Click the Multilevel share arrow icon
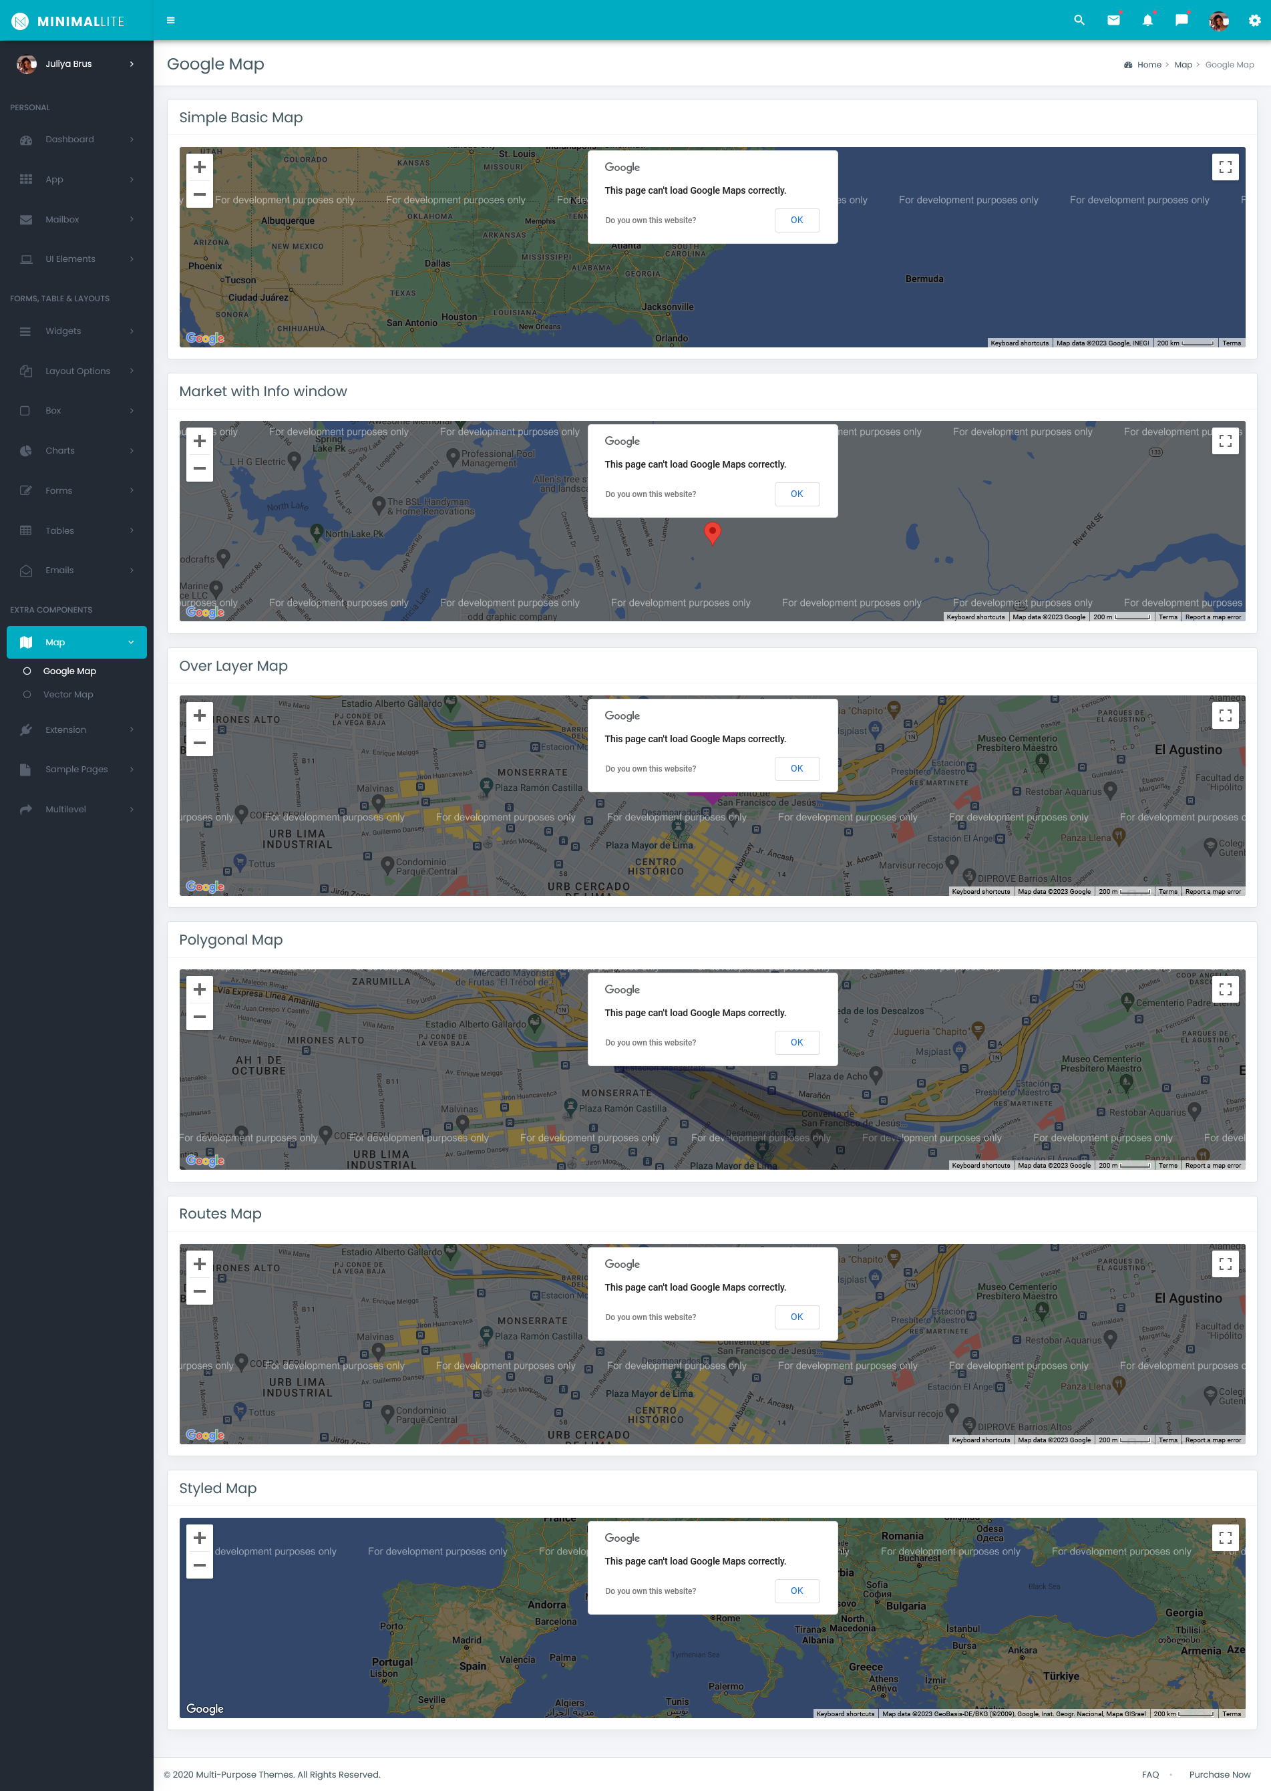This screenshot has width=1271, height=1791. pos(26,810)
